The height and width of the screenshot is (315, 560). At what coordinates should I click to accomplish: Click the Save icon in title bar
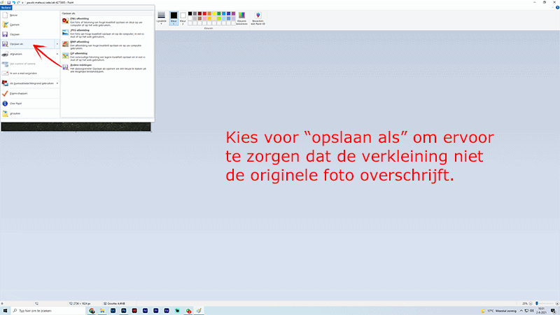[9, 3]
